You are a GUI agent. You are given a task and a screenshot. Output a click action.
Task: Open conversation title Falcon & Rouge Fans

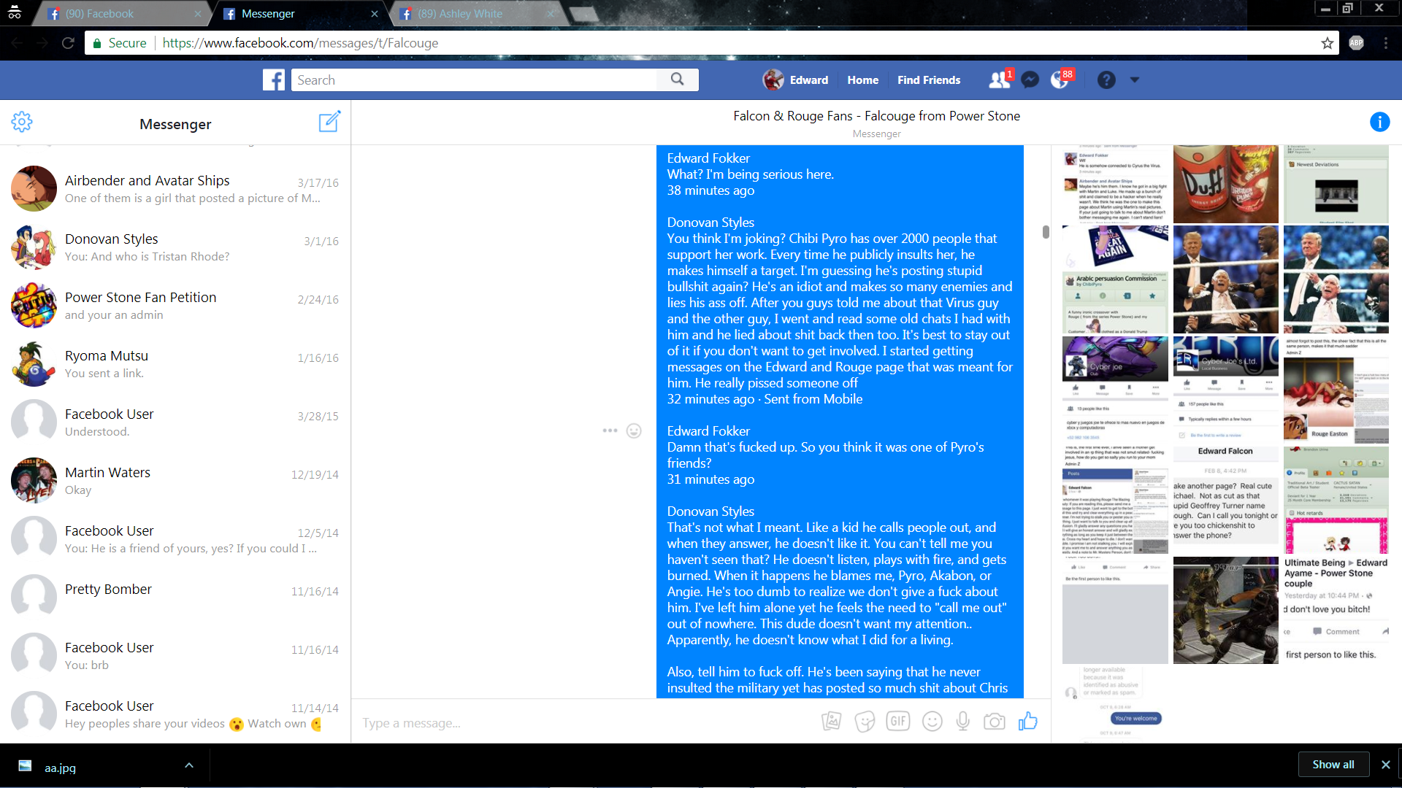tap(876, 116)
